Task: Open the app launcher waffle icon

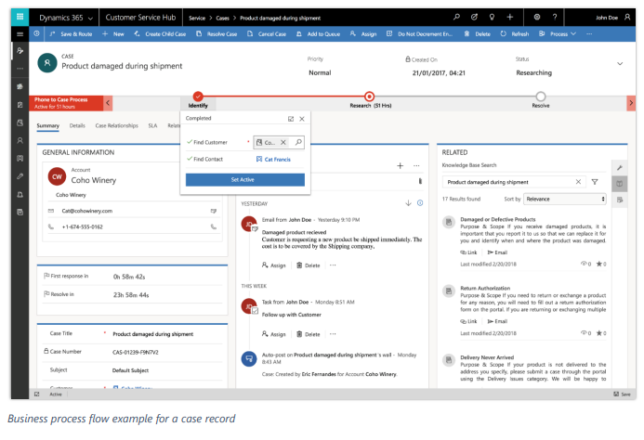Action: [20, 17]
